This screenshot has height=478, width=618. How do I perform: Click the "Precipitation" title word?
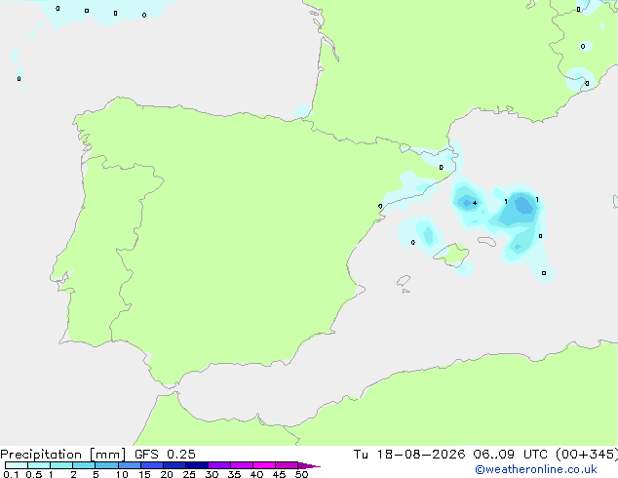pos(41,455)
